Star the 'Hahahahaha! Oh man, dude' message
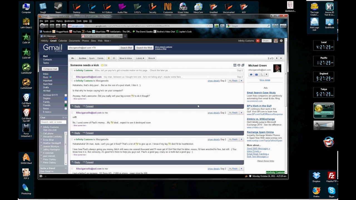This screenshot has width=356, height=200. [72, 139]
